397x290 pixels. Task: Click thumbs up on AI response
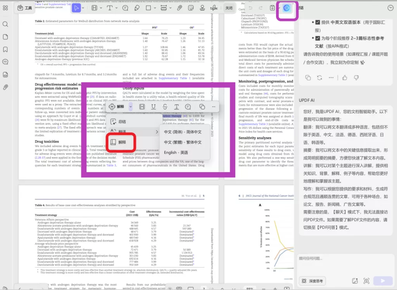coord(345,77)
